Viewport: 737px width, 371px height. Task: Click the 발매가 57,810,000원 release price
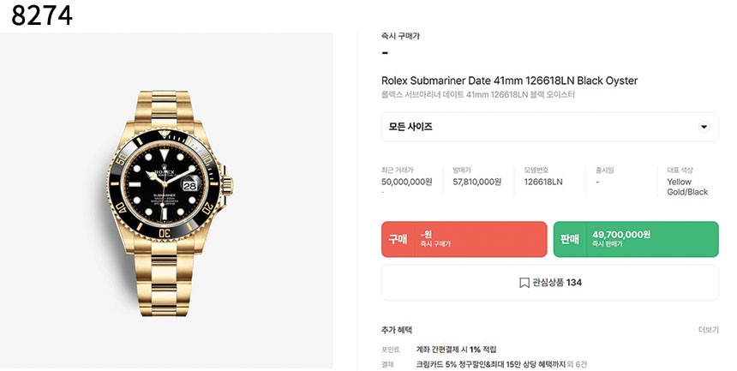pyautogui.click(x=477, y=182)
